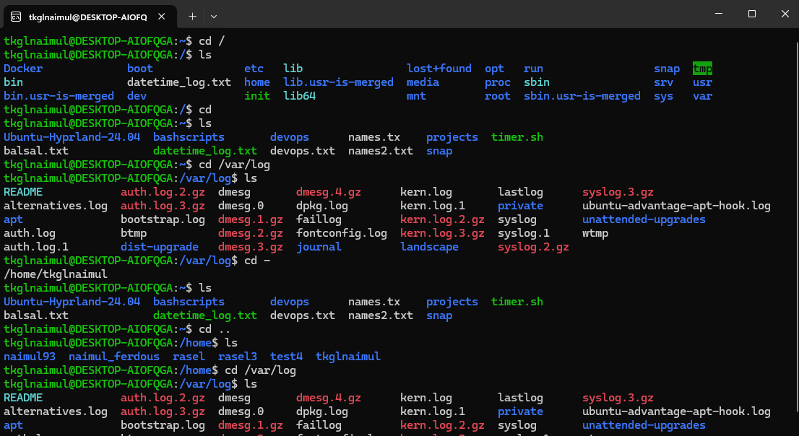799x436 pixels.
Task: Click the 'syslog.2.gz' file name
Action: coord(533,247)
